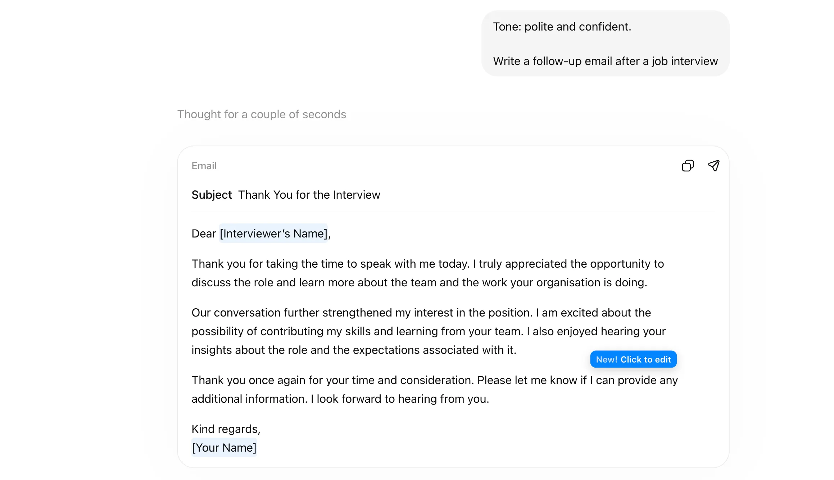Click the word "Dear" in the greeting
Viewport: 834px width, 480px height.
(x=204, y=234)
